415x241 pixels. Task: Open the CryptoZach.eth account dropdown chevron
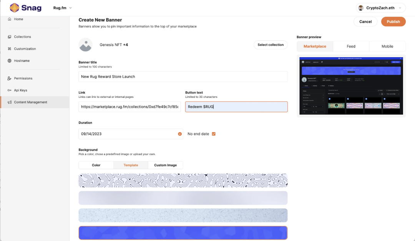[400, 8]
